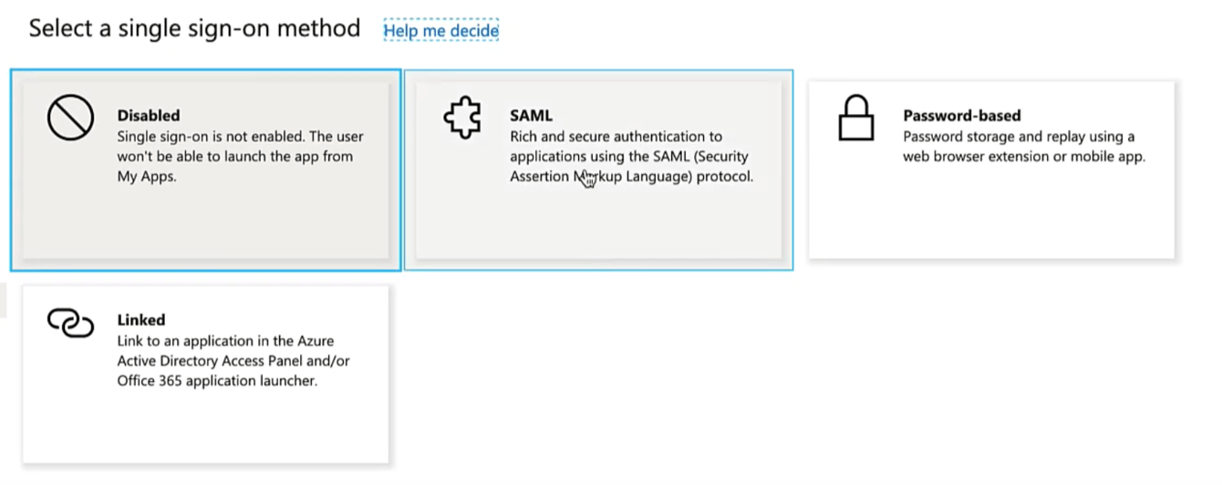Choose the 'SAML' card title
This screenshot has height=485, width=1222.
click(x=531, y=116)
